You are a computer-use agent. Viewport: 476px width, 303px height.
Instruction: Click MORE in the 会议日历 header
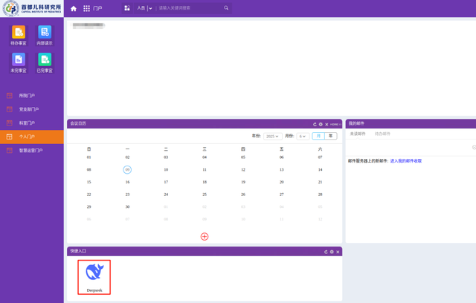pyautogui.click(x=335, y=124)
